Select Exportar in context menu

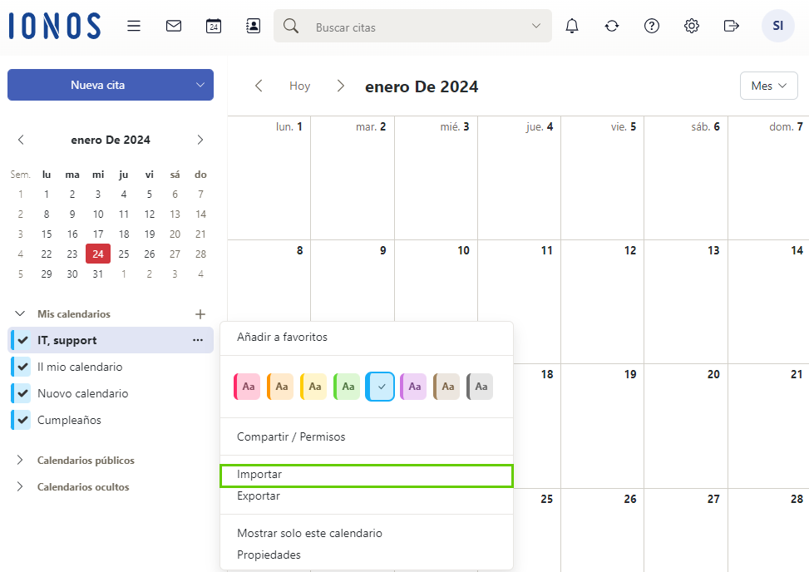click(x=367, y=496)
